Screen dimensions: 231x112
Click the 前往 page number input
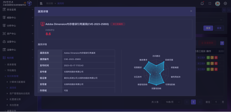[216, 102]
